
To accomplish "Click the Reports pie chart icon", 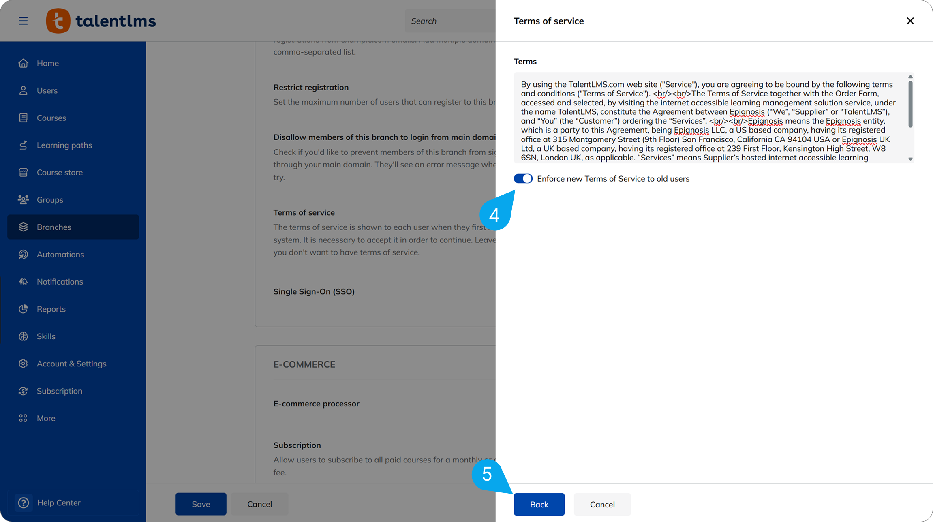I will pos(23,309).
